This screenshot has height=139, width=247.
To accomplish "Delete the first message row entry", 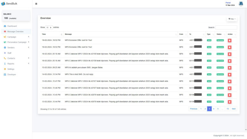I will (230, 40).
